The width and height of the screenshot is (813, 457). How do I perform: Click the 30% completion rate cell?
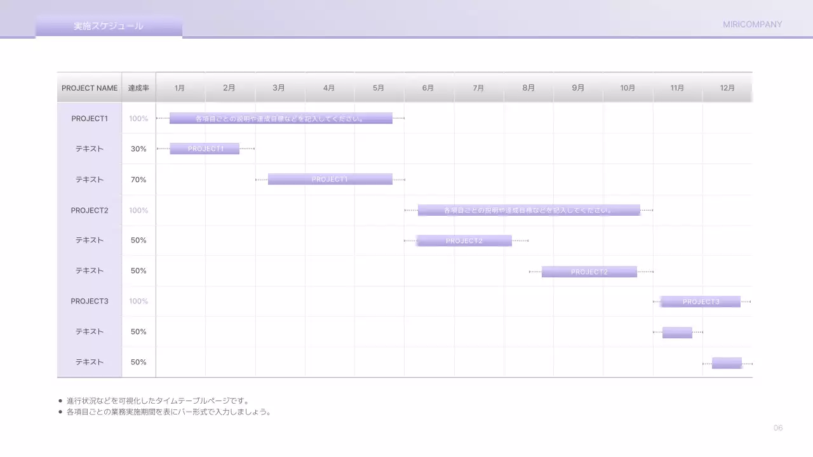pyautogui.click(x=138, y=149)
